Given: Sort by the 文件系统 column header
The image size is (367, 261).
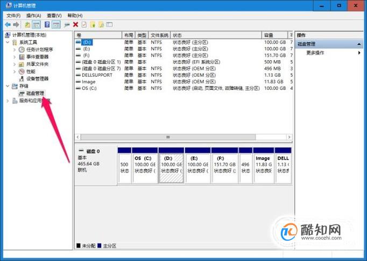Looking at the screenshot, I should [159, 35].
